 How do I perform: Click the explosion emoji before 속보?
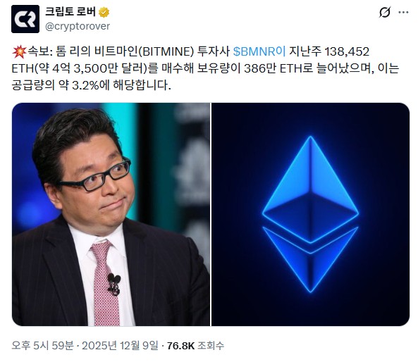pyautogui.click(x=19, y=51)
